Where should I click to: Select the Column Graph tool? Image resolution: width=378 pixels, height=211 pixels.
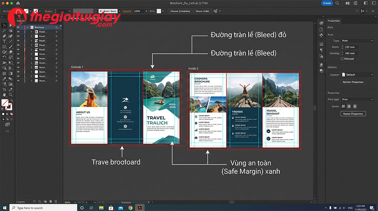point(11,84)
